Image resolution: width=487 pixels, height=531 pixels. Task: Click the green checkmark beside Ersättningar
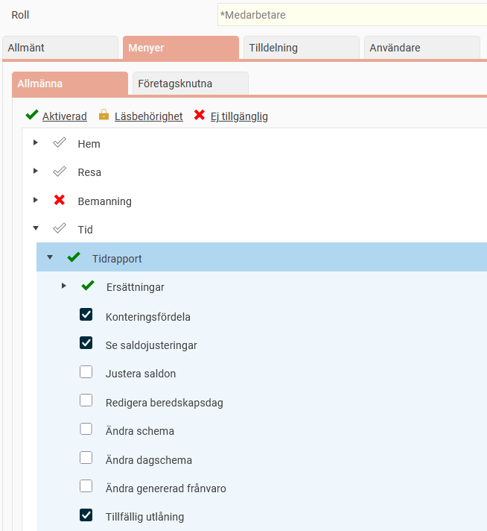[x=88, y=286]
